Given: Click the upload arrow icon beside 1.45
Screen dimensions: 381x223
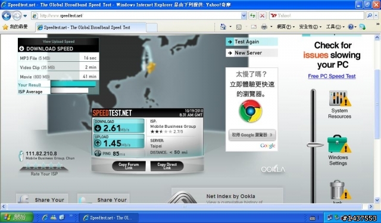Looking at the screenshot, I should pyautogui.click(x=98, y=143).
